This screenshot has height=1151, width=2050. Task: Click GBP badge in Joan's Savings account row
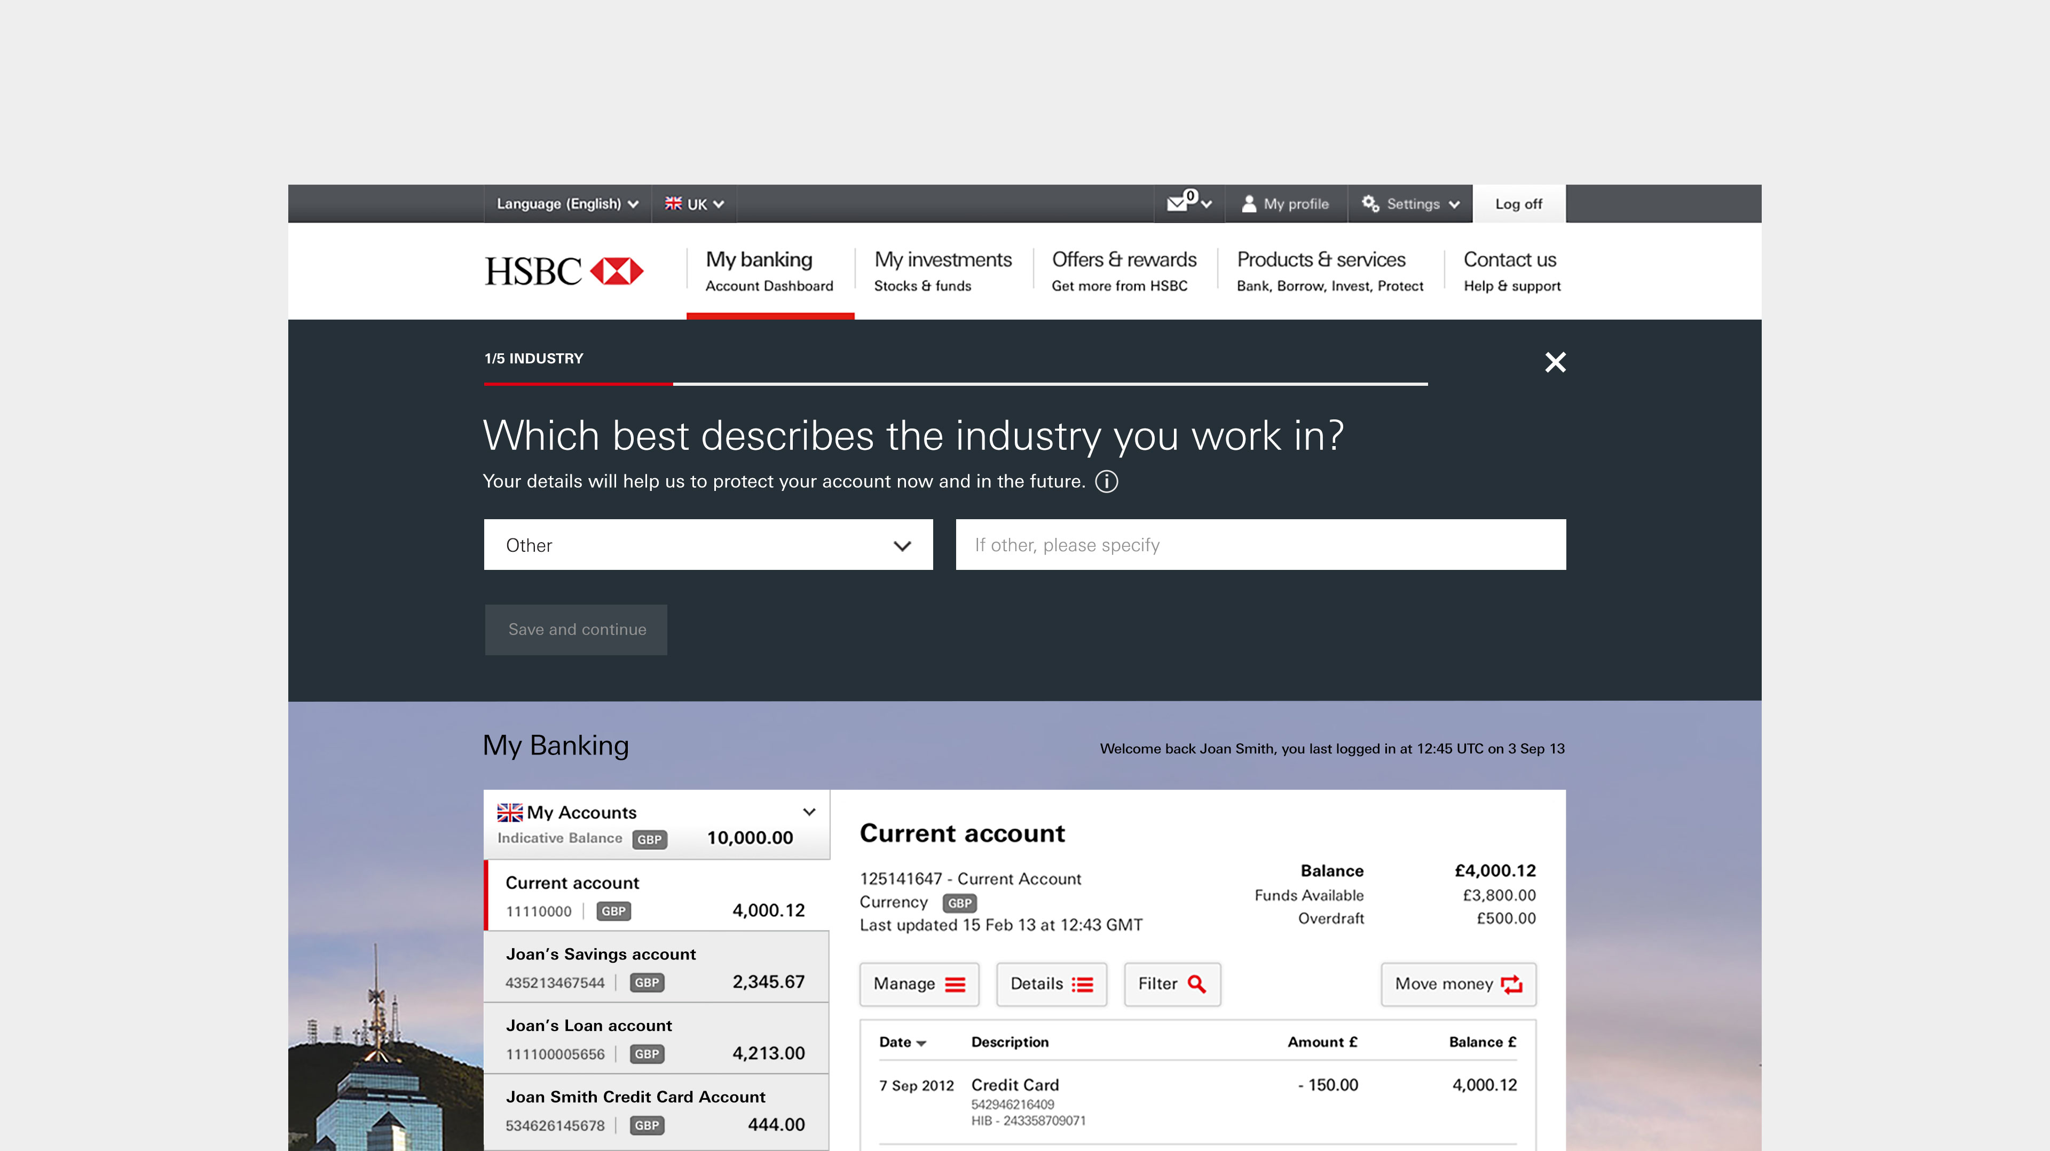click(x=646, y=982)
